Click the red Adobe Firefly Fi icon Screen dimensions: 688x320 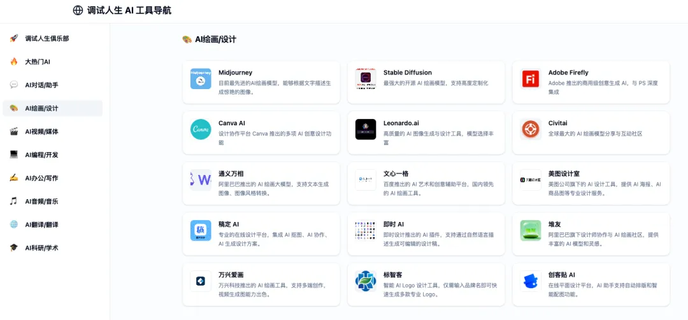point(531,79)
